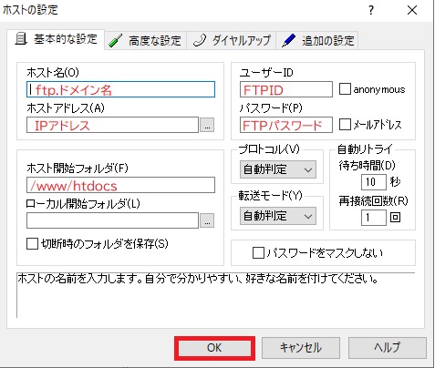The height and width of the screenshot is (368, 435).
Task: Click the green screwdriver icon for 高度な設定
Action: click(115, 40)
